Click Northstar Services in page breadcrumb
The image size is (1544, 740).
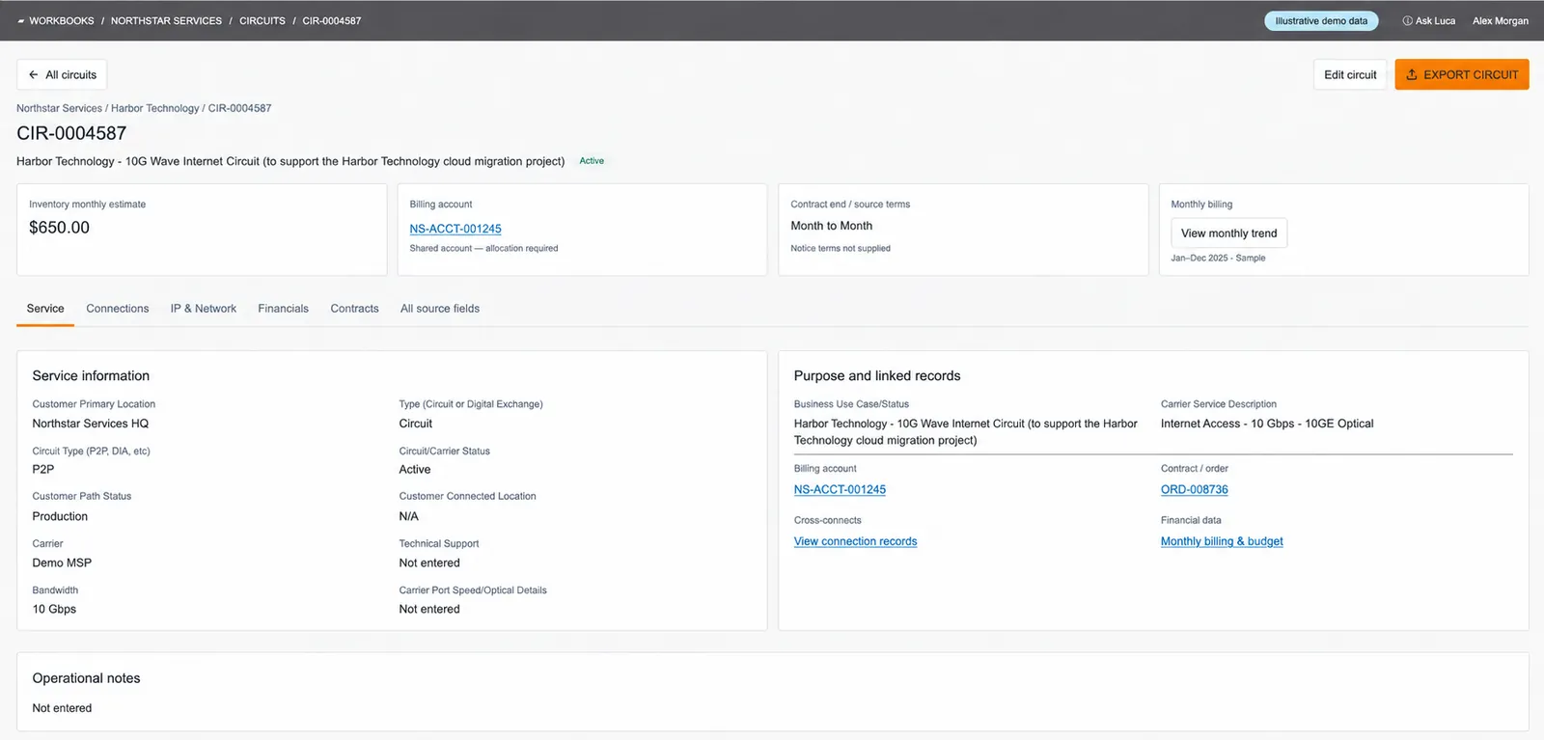[x=59, y=108]
